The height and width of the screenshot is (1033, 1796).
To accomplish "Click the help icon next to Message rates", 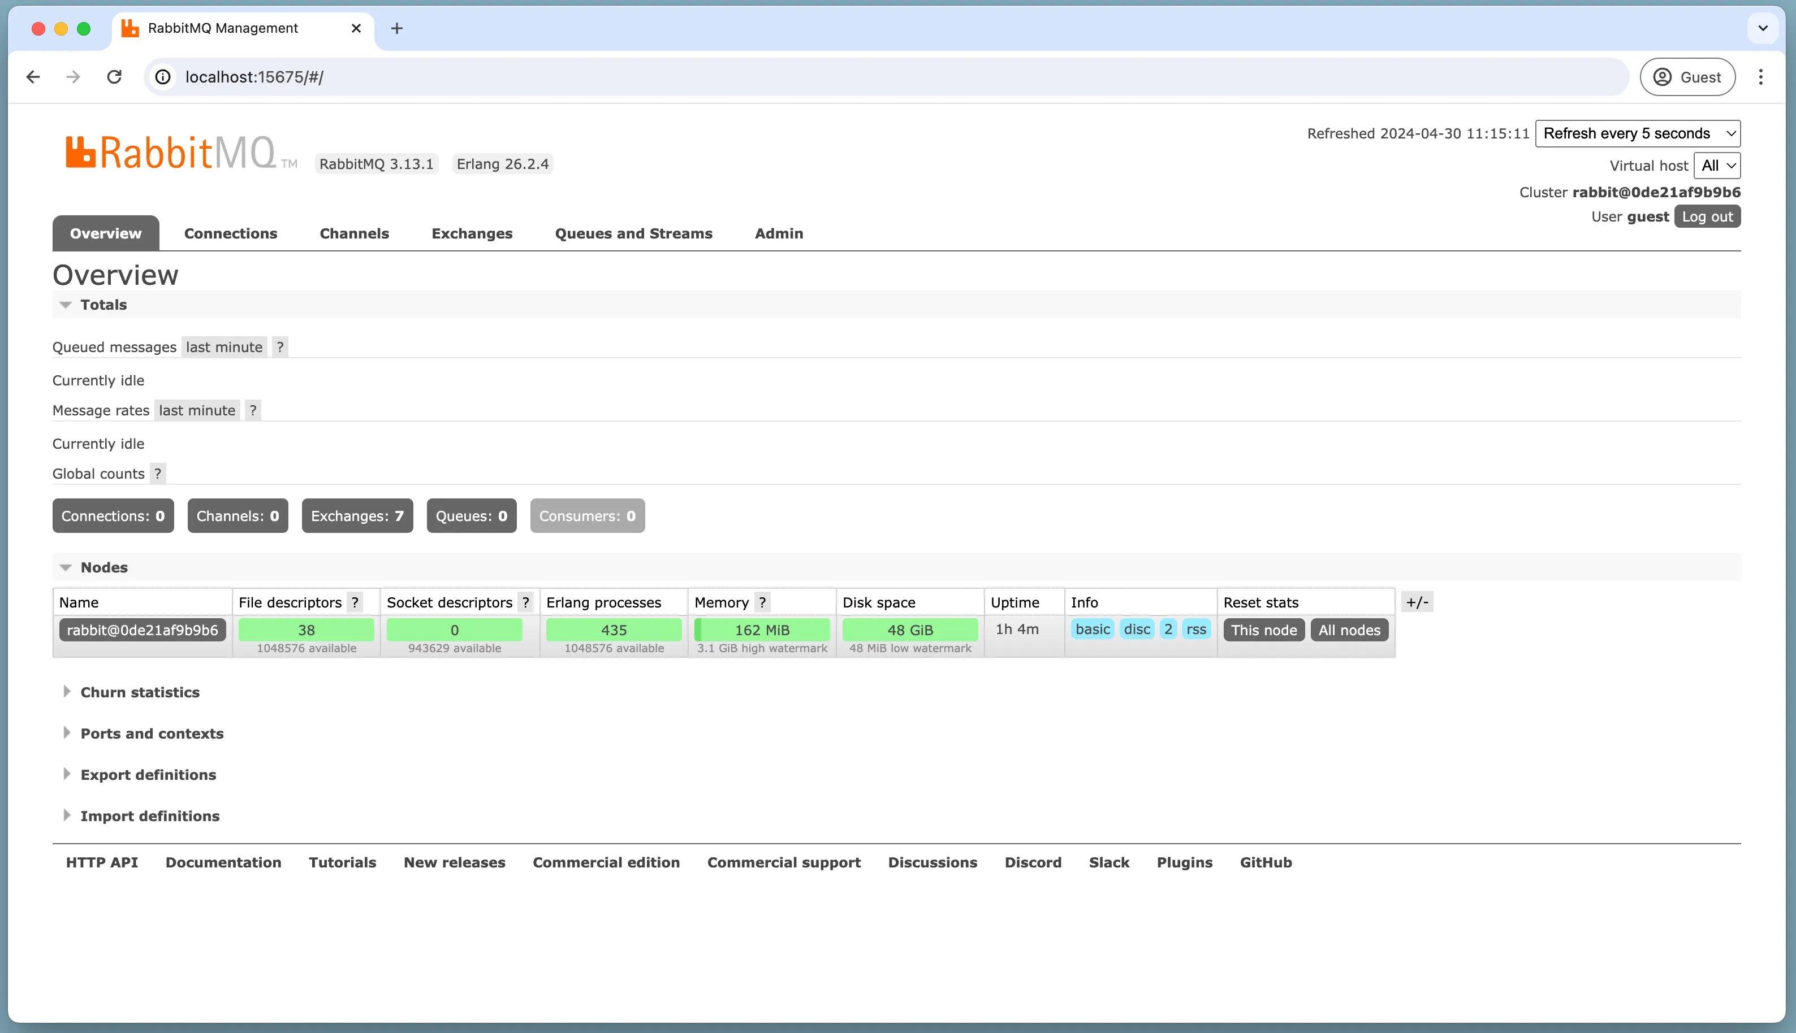I will 253,410.
